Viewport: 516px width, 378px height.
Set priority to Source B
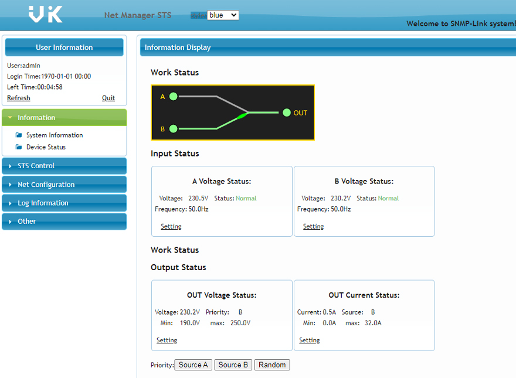(233, 365)
